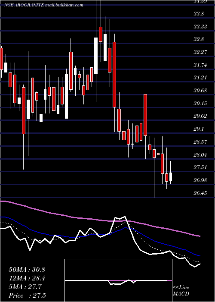Viewport: 215px width, 302px height.
Task: Select the 5MA : 27.7 readout
Action: [25, 287]
